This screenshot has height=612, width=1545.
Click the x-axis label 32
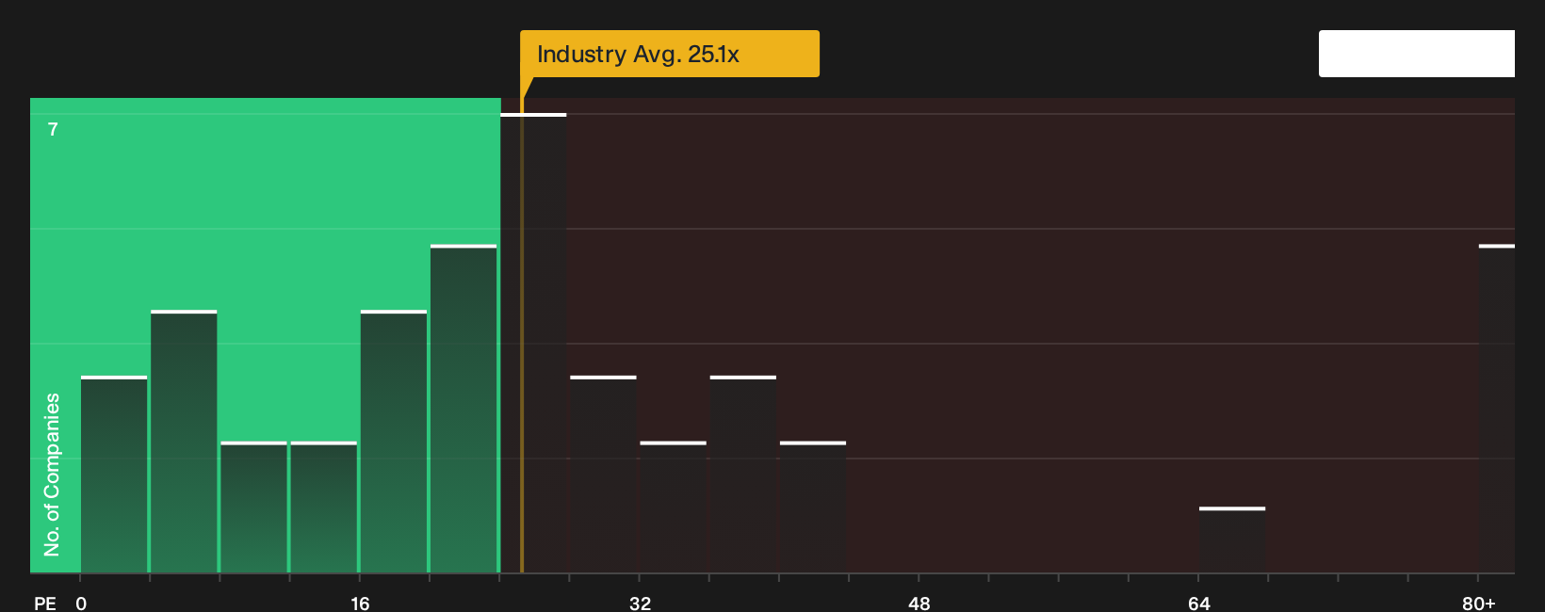pyautogui.click(x=640, y=603)
